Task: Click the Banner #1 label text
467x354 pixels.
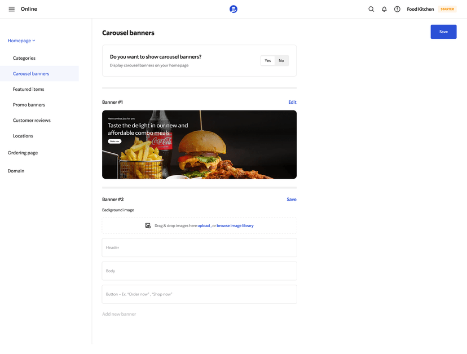Action: coord(112,102)
